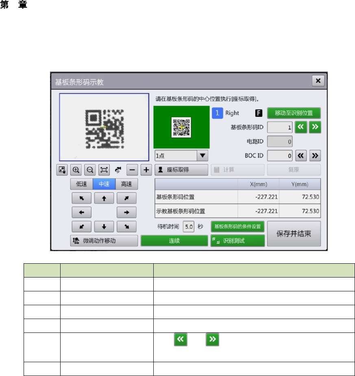The image size is (355, 376).
Task: Move head diagonally up-right
Action: click(x=126, y=198)
